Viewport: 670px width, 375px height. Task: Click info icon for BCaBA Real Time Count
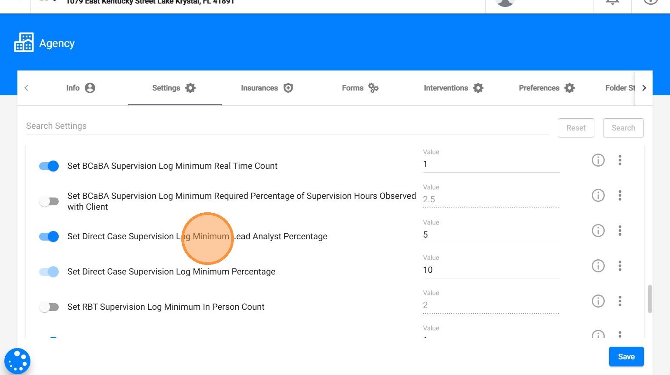pyautogui.click(x=598, y=160)
